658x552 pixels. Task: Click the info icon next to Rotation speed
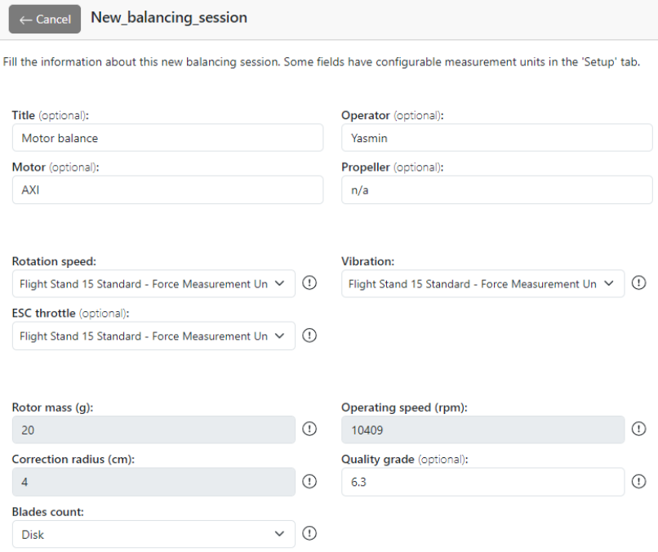point(309,283)
